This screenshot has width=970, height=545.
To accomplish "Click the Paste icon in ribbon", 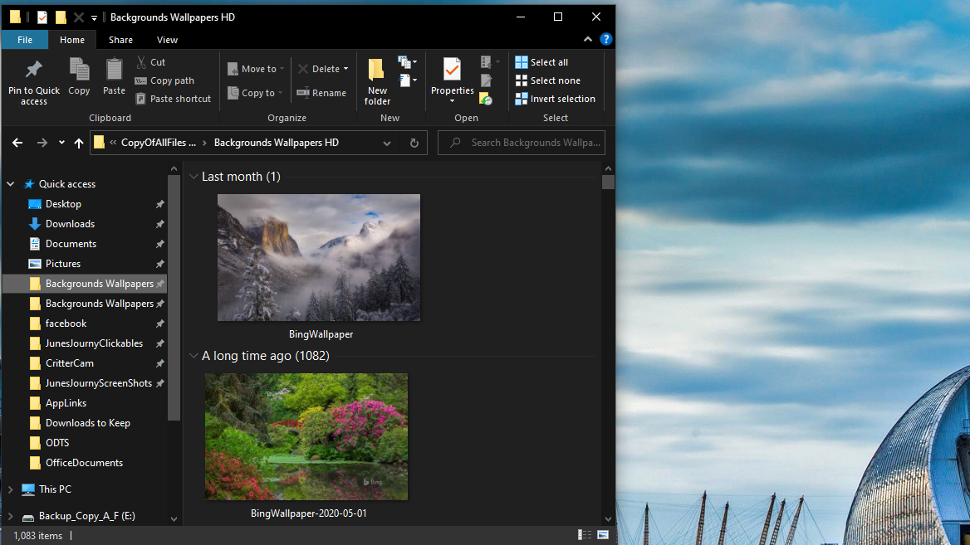I will 114,70.
